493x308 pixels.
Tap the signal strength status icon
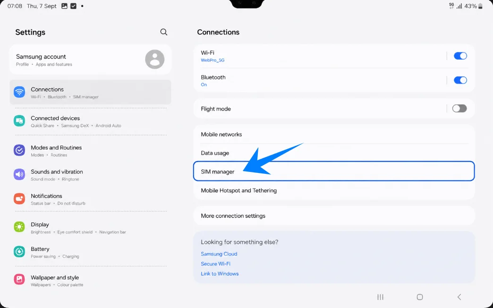pyautogui.click(x=459, y=6)
